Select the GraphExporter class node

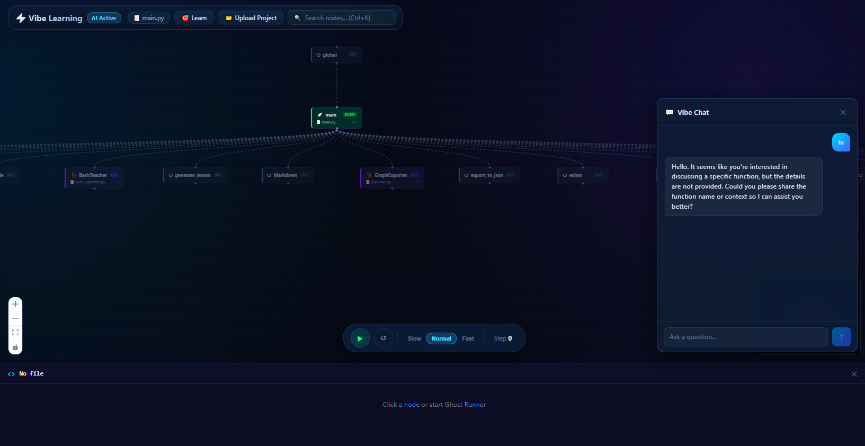tap(392, 178)
